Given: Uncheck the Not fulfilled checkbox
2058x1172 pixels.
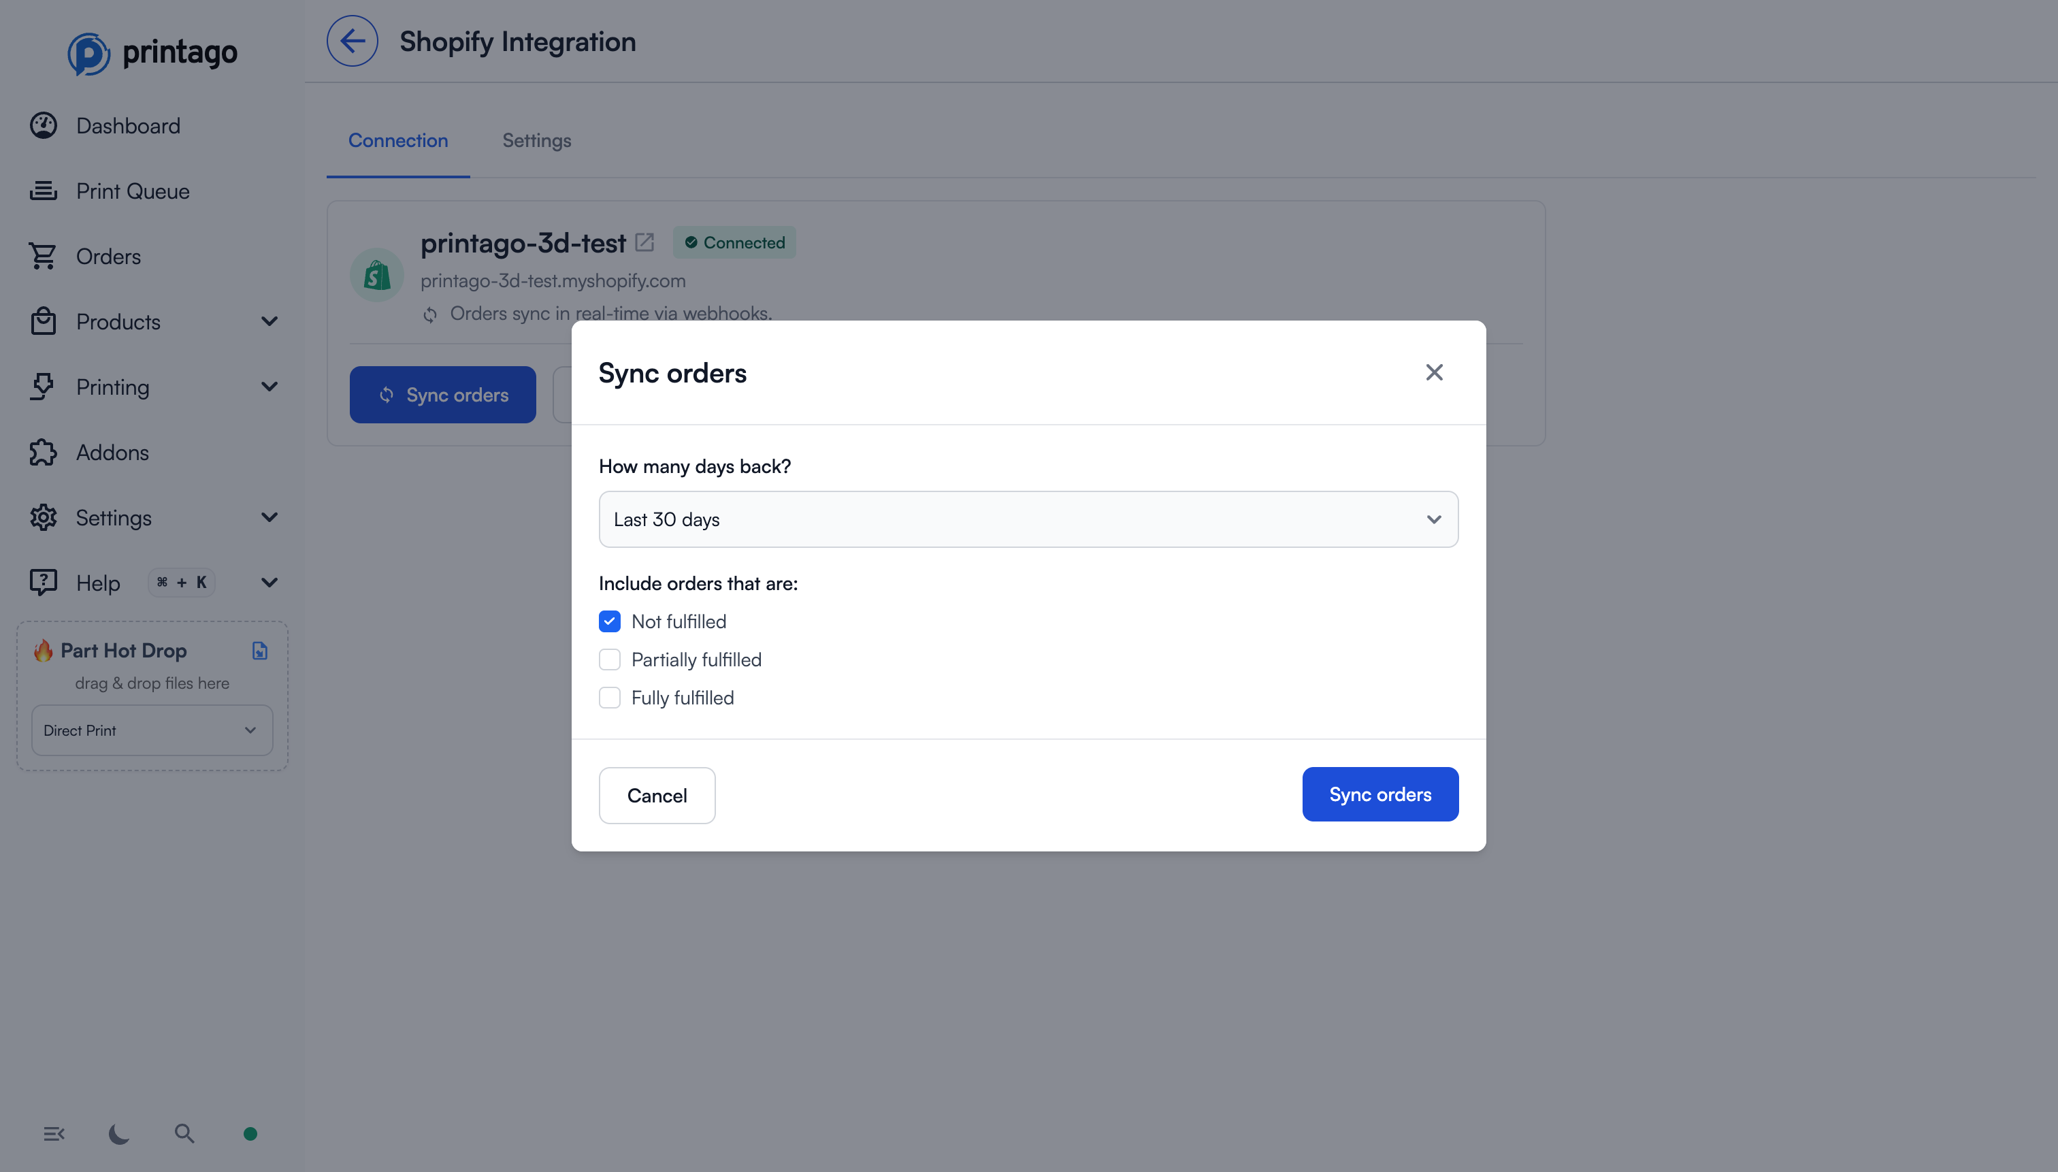Looking at the screenshot, I should [609, 621].
